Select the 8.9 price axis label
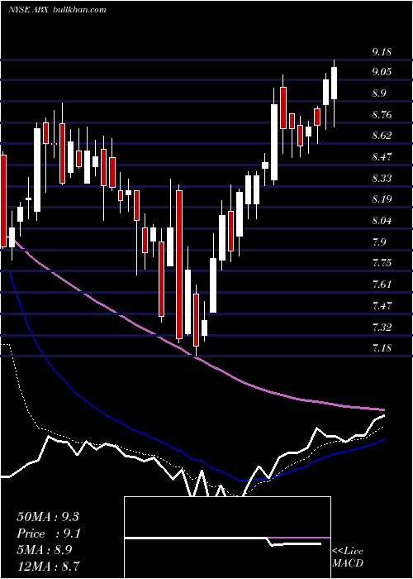Image resolution: width=413 pixels, height=579 pixels. (x=379, y=93)
